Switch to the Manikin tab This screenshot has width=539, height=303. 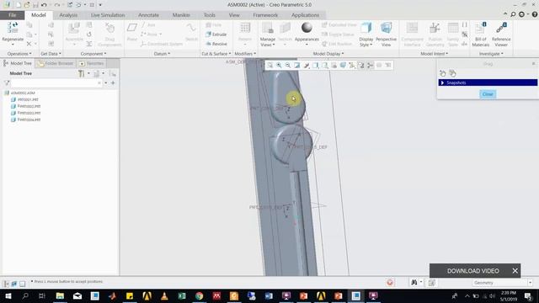click(x=181, y=15)
